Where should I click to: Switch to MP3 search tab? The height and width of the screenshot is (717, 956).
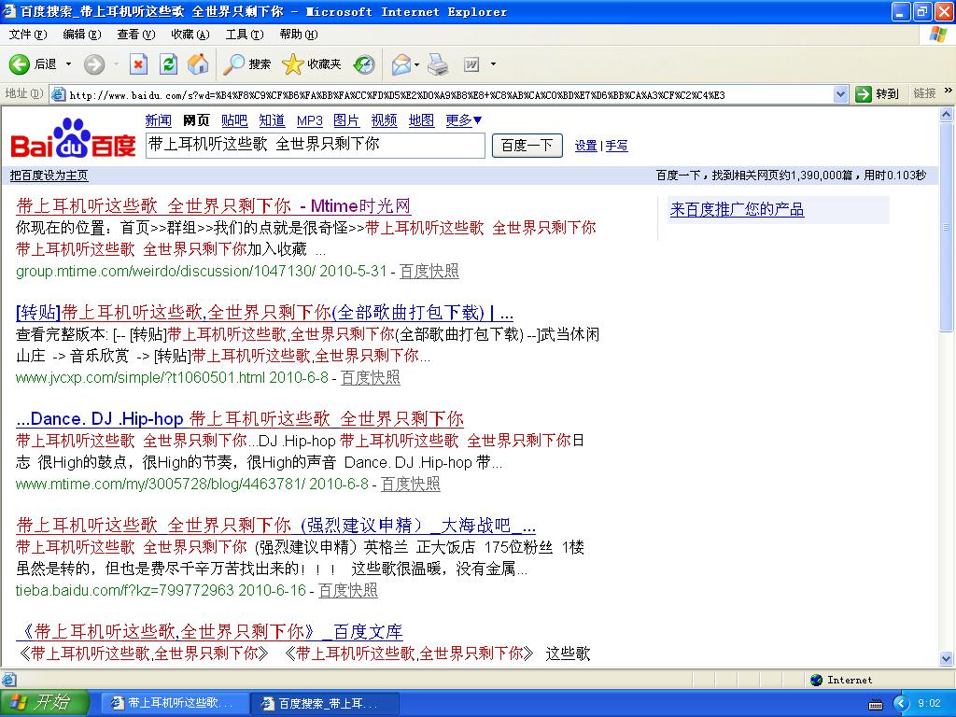coord(310,120)
